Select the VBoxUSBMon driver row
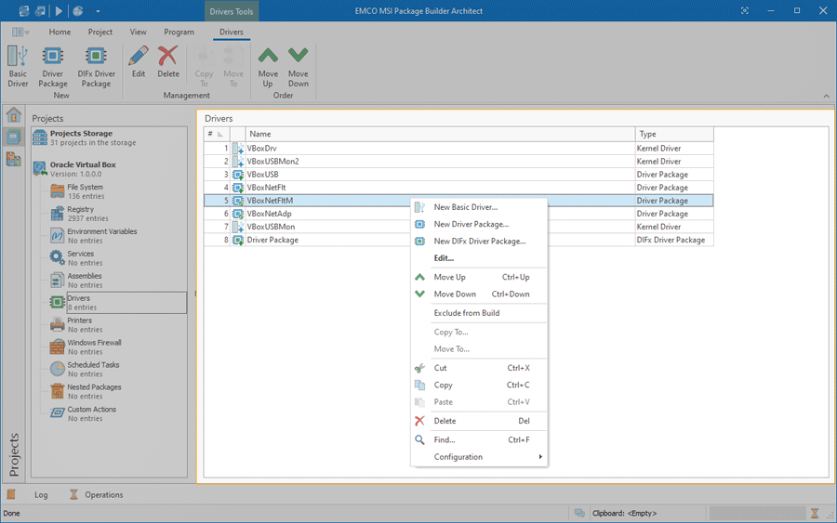837x523 pixels. (x=458, y=227)
